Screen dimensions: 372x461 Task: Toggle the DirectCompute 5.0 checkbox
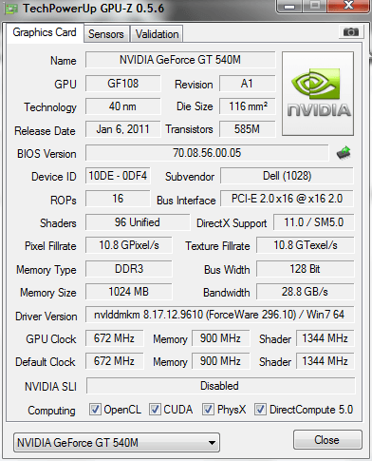coord(260,409)
